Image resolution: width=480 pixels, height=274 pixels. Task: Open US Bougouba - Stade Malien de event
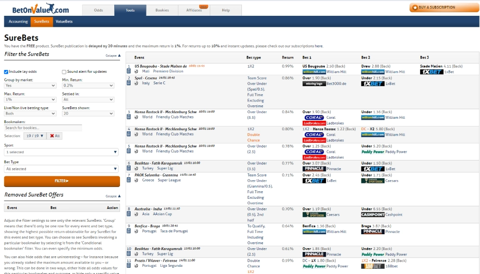pyautogui.click(x=161, y=66)
